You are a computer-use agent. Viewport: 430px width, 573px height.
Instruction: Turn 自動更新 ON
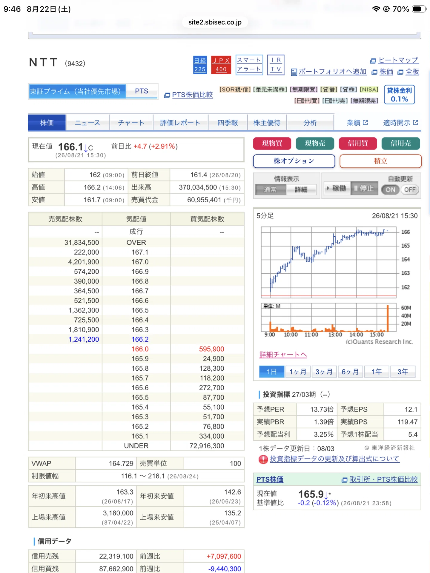coord(390,190)
